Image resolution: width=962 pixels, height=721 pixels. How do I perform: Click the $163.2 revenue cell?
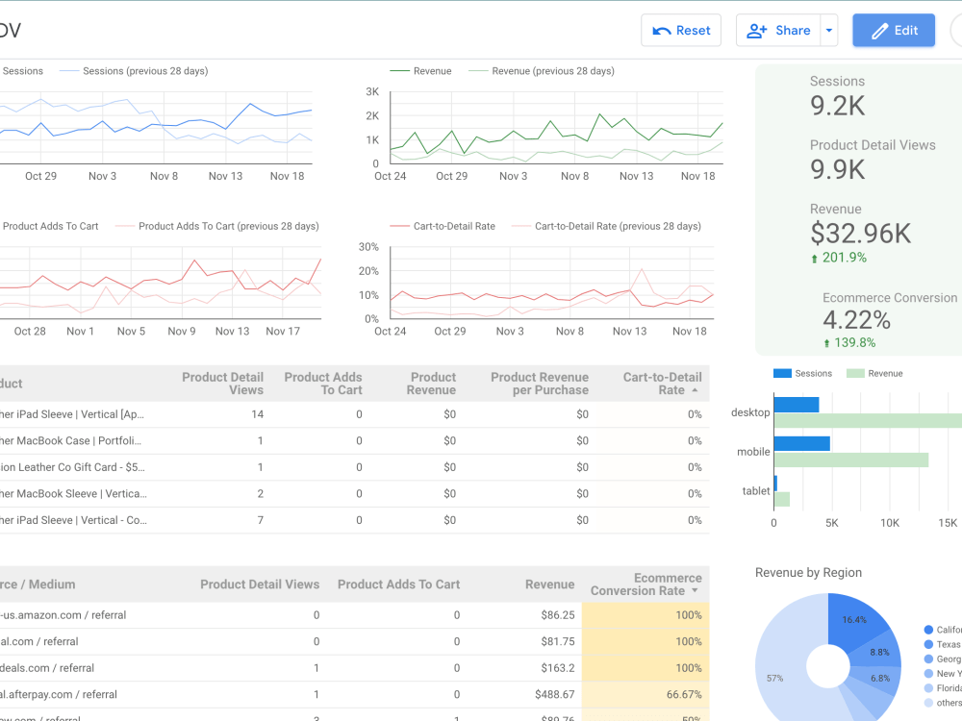(x=558, y=668)
